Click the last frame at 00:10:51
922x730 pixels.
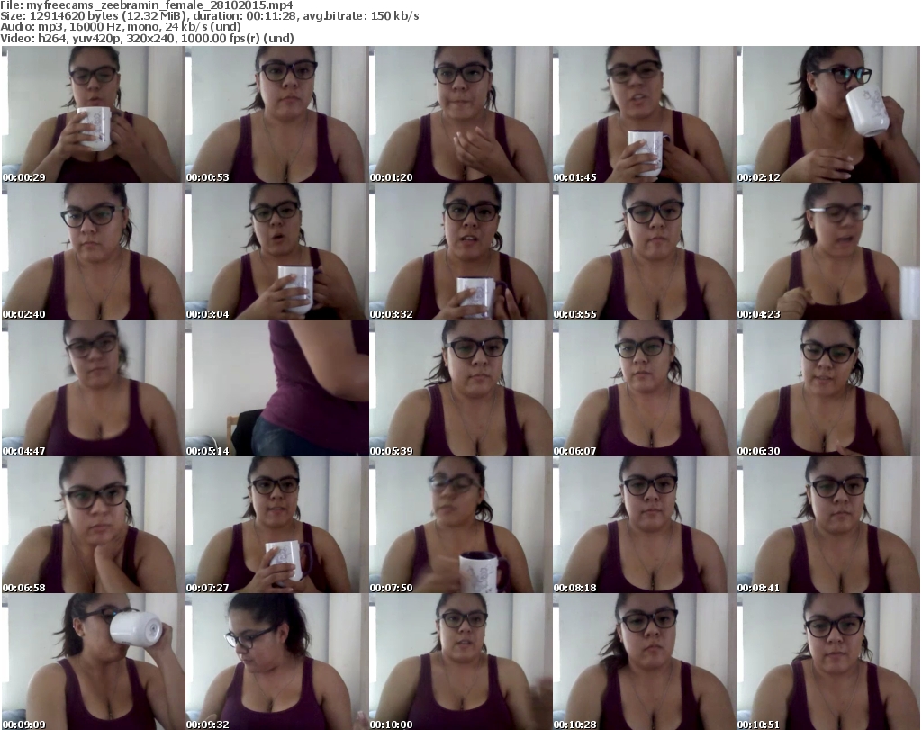click(x=828, y=662)
